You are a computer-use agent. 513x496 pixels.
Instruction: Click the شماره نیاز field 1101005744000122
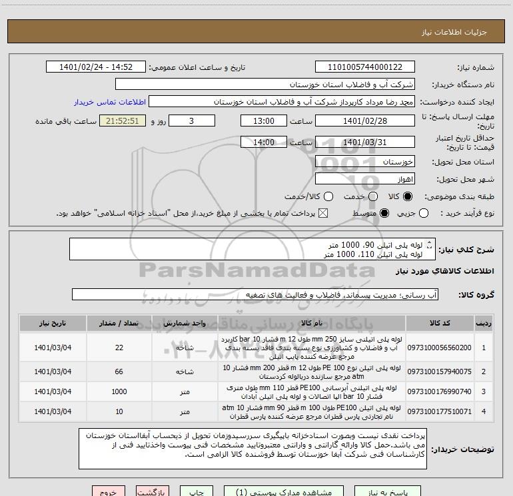[x=365, y=67]
